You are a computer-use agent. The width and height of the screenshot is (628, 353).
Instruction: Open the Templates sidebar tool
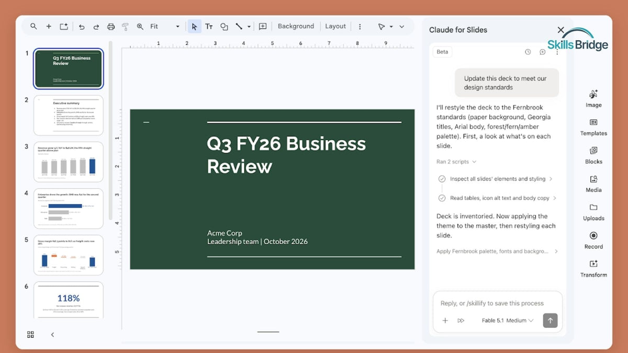pyautogui.click(x=593, y=127)
